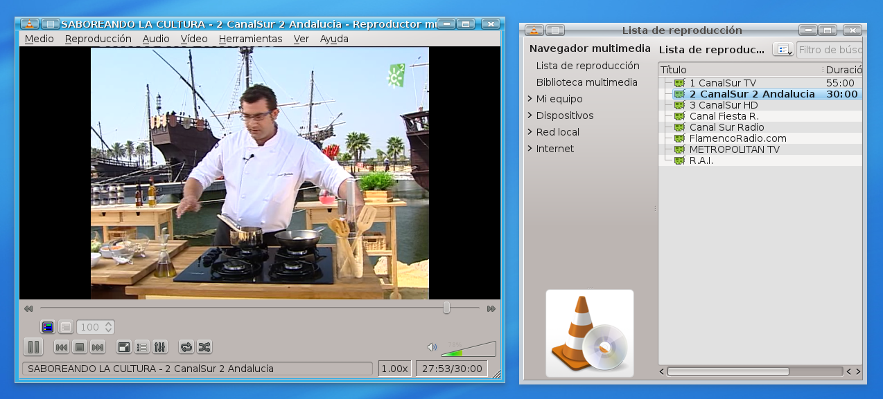Open extended settings equalizer icon
Viewport: 883px width, 399px height.
click(160, 347)
